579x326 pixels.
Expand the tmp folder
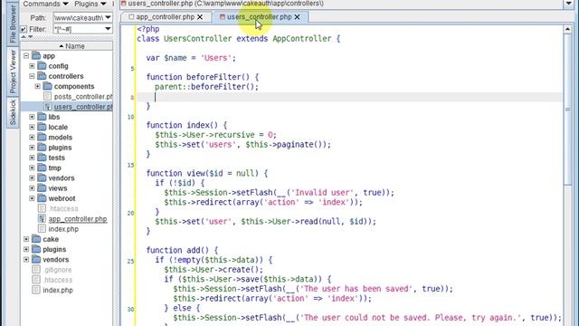pos(32,168)
